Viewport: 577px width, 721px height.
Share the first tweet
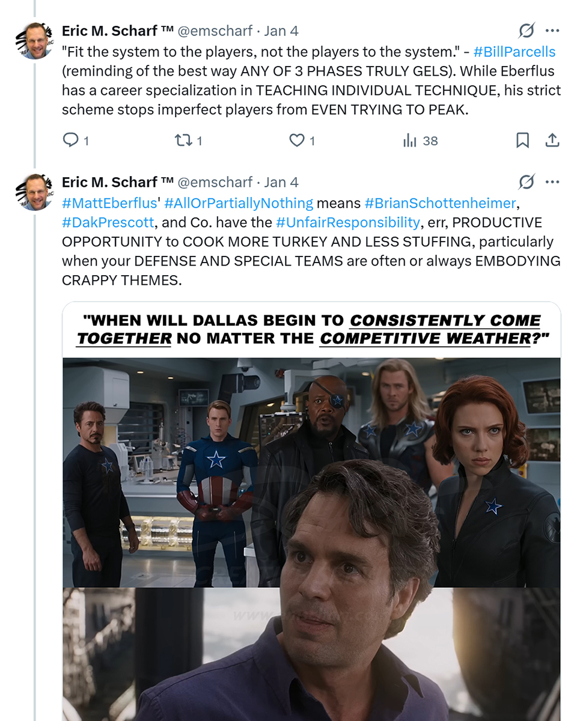coord(552,141)
